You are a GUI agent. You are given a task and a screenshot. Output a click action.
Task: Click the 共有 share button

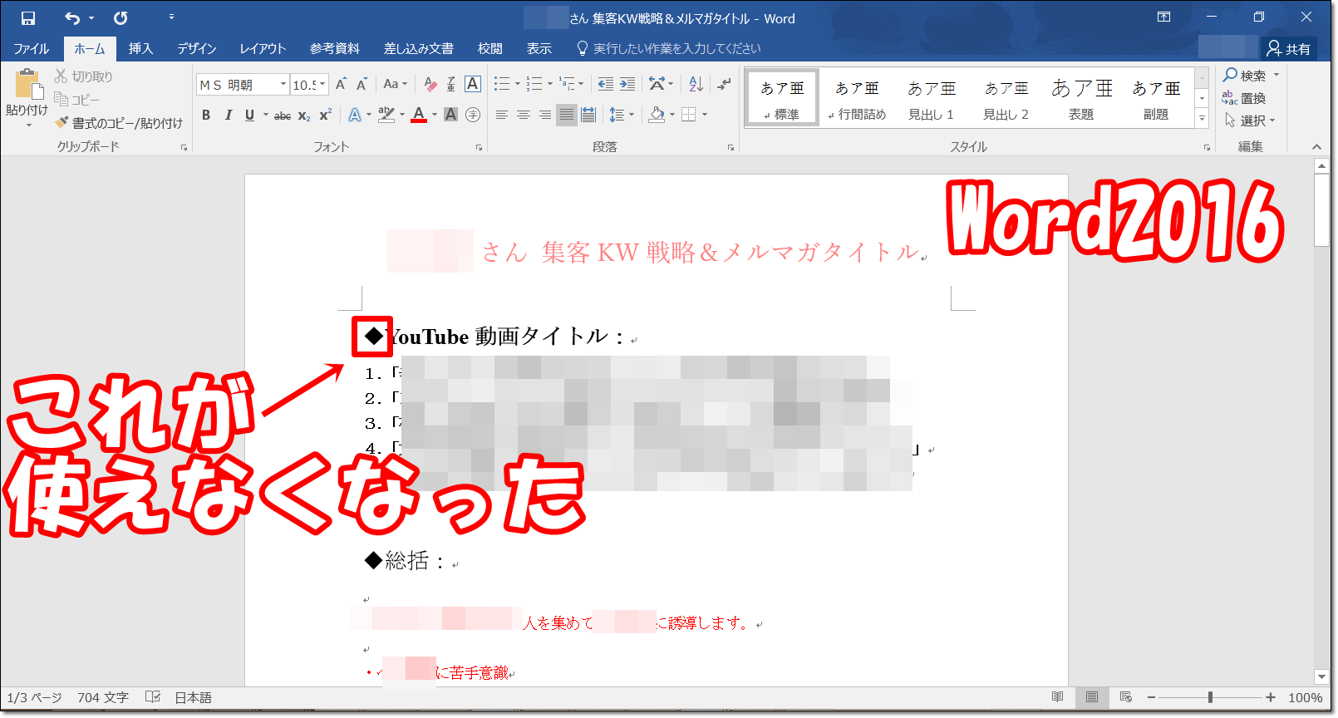[1289, 49]
